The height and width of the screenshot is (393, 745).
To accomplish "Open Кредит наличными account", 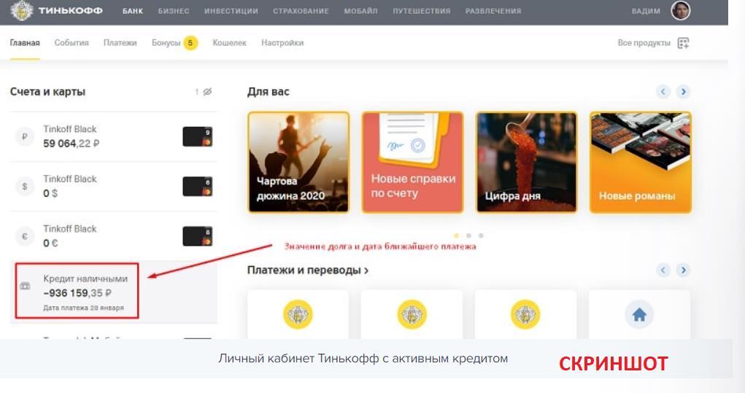I will (114, 292).
